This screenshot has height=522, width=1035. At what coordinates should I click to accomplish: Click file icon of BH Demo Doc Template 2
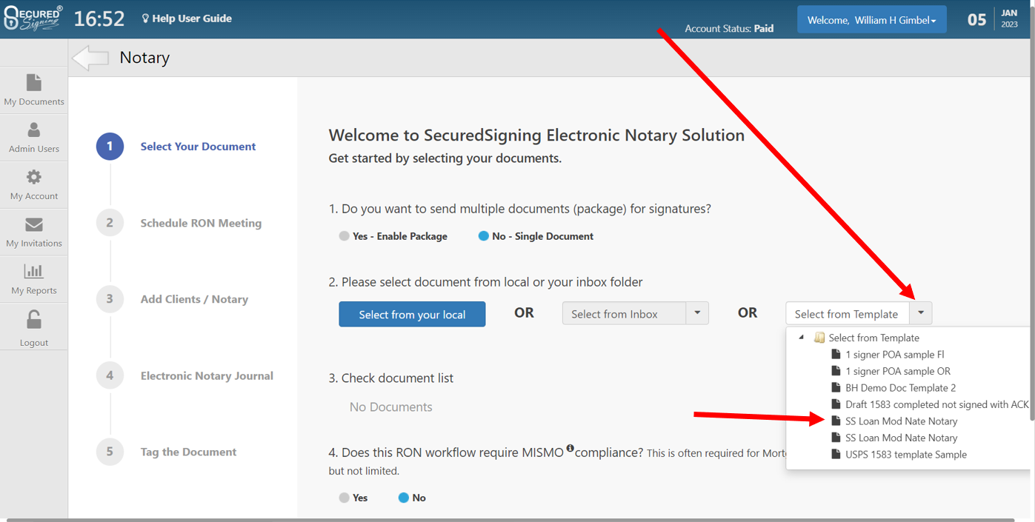[x=836, y=387]
